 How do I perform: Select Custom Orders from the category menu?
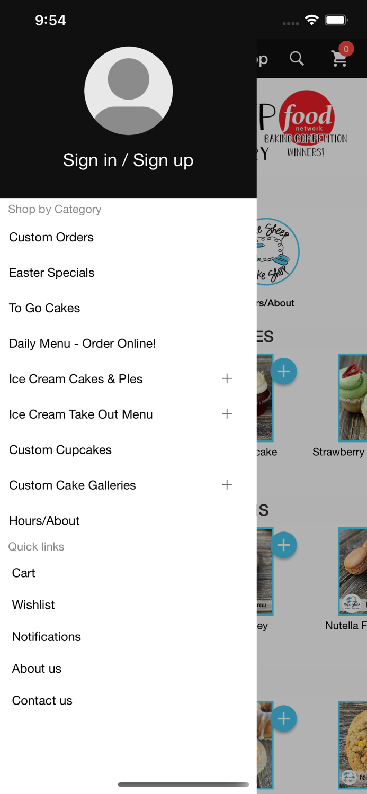tap(51, 237)
